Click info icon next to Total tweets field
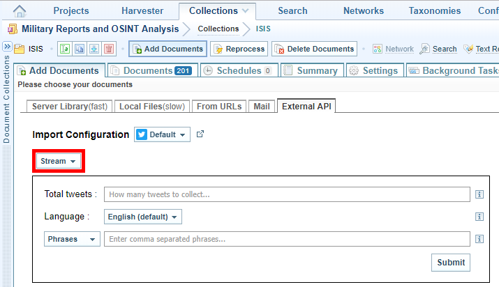Image resolution: width=499 pixels, height=287 pixels. click(479, 194)
